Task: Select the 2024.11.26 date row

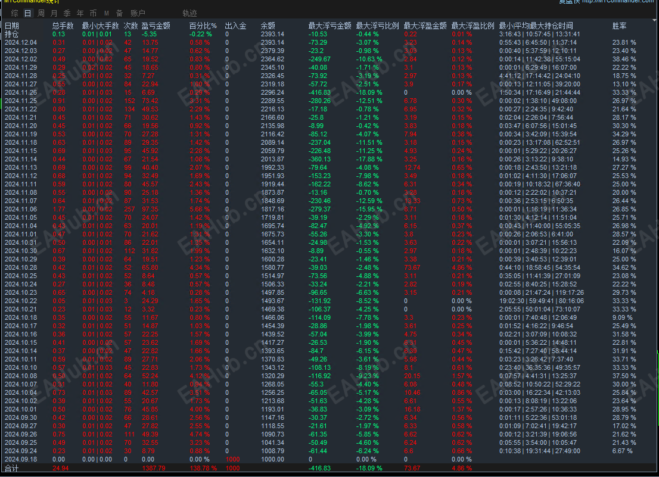Action: click(x=21, y=92)
